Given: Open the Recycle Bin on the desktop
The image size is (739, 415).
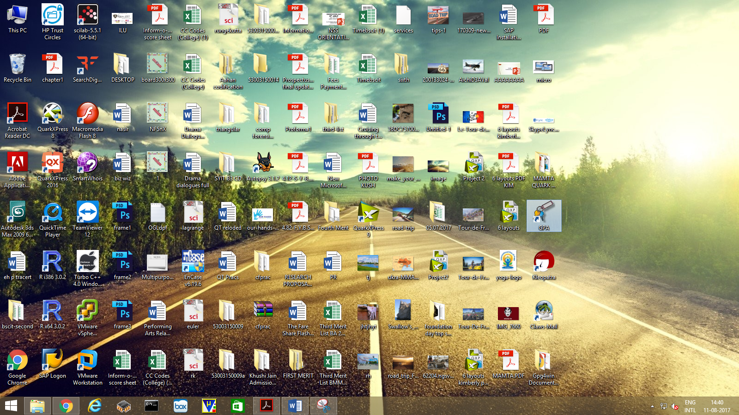Looking at the screenshot, I should click(18, 65).
